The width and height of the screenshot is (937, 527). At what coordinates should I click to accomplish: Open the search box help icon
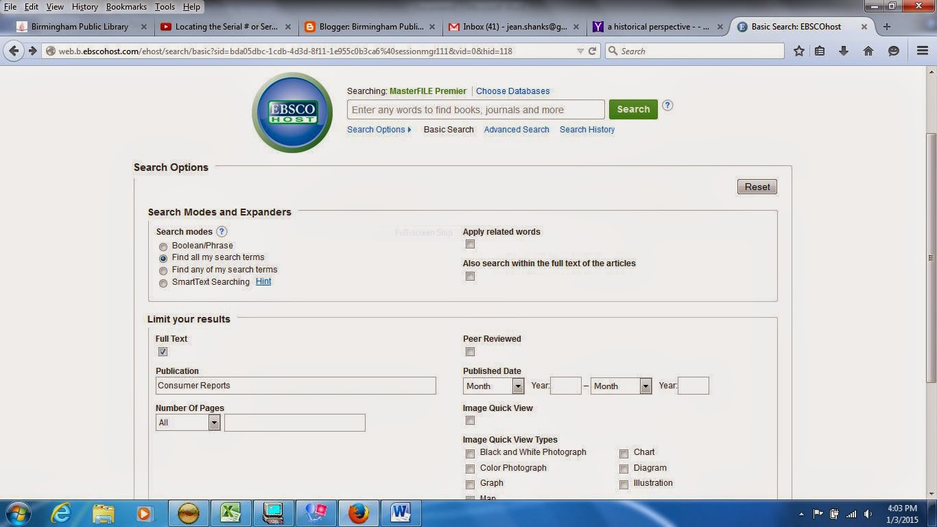click(x=667, y=106)
